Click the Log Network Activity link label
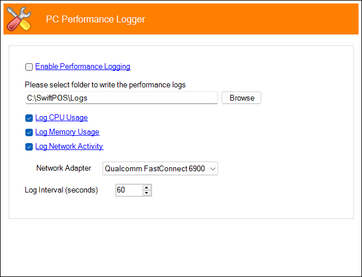362x277 pixels. [x=69, y=146]
